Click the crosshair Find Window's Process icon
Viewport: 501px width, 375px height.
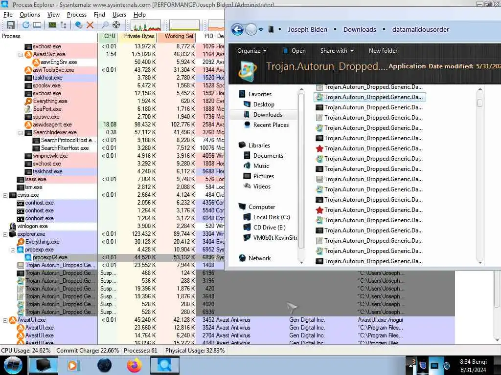coord(116,25)
